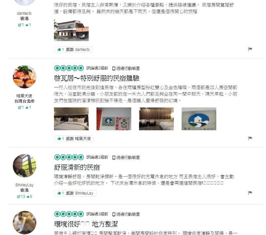Open review title 環境很好 地方整潔
The width and height of the screenshot is (266, 235).
pyautogui.click(x=86, y=224)
